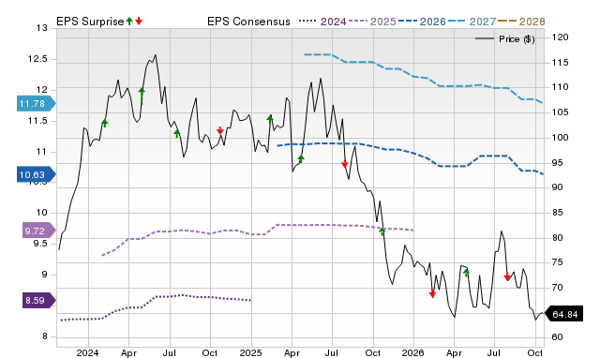
Task: Click the 2026 label on the time axis
Action: click(x=412, y=352)
